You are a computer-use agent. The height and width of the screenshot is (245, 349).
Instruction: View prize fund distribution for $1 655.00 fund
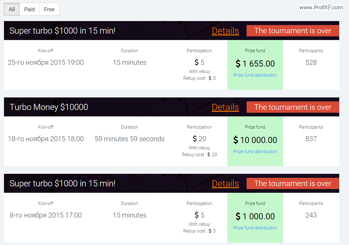pyautogui.click(x=255, y=75)
